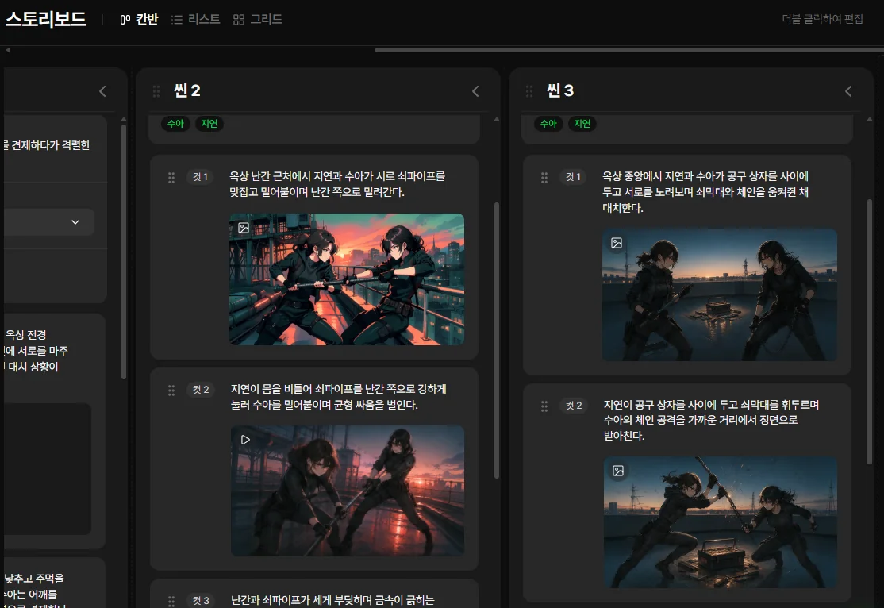Click the 컷 2 badge in 씬 2

click(x=201, y=390)
